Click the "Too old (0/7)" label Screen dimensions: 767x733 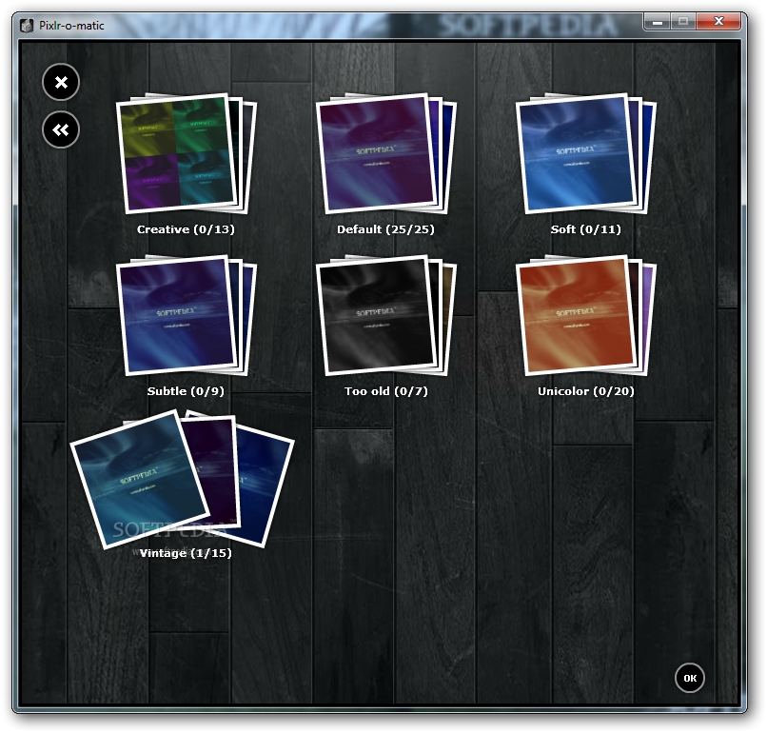386,391
